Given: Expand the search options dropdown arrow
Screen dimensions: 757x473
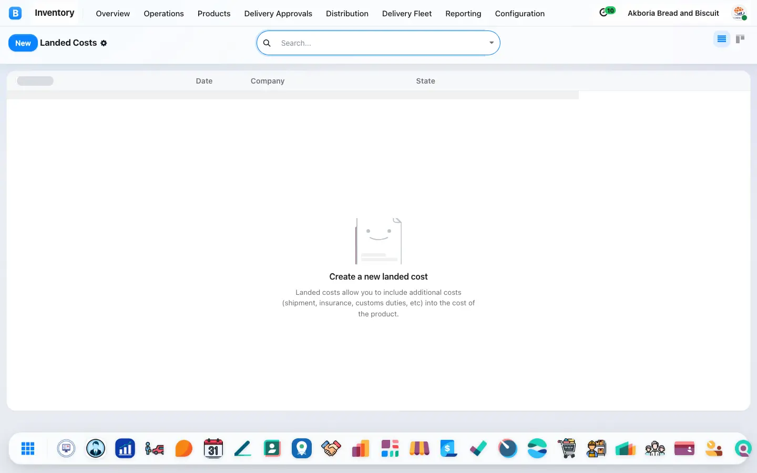Looking at the screenshot, I should (x=492, y=43).
